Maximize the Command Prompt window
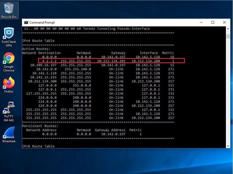This screenshot has height=174, width=233. click(x=213, y=23)
